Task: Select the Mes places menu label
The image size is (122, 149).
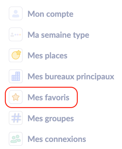Action: click(47, 56)
